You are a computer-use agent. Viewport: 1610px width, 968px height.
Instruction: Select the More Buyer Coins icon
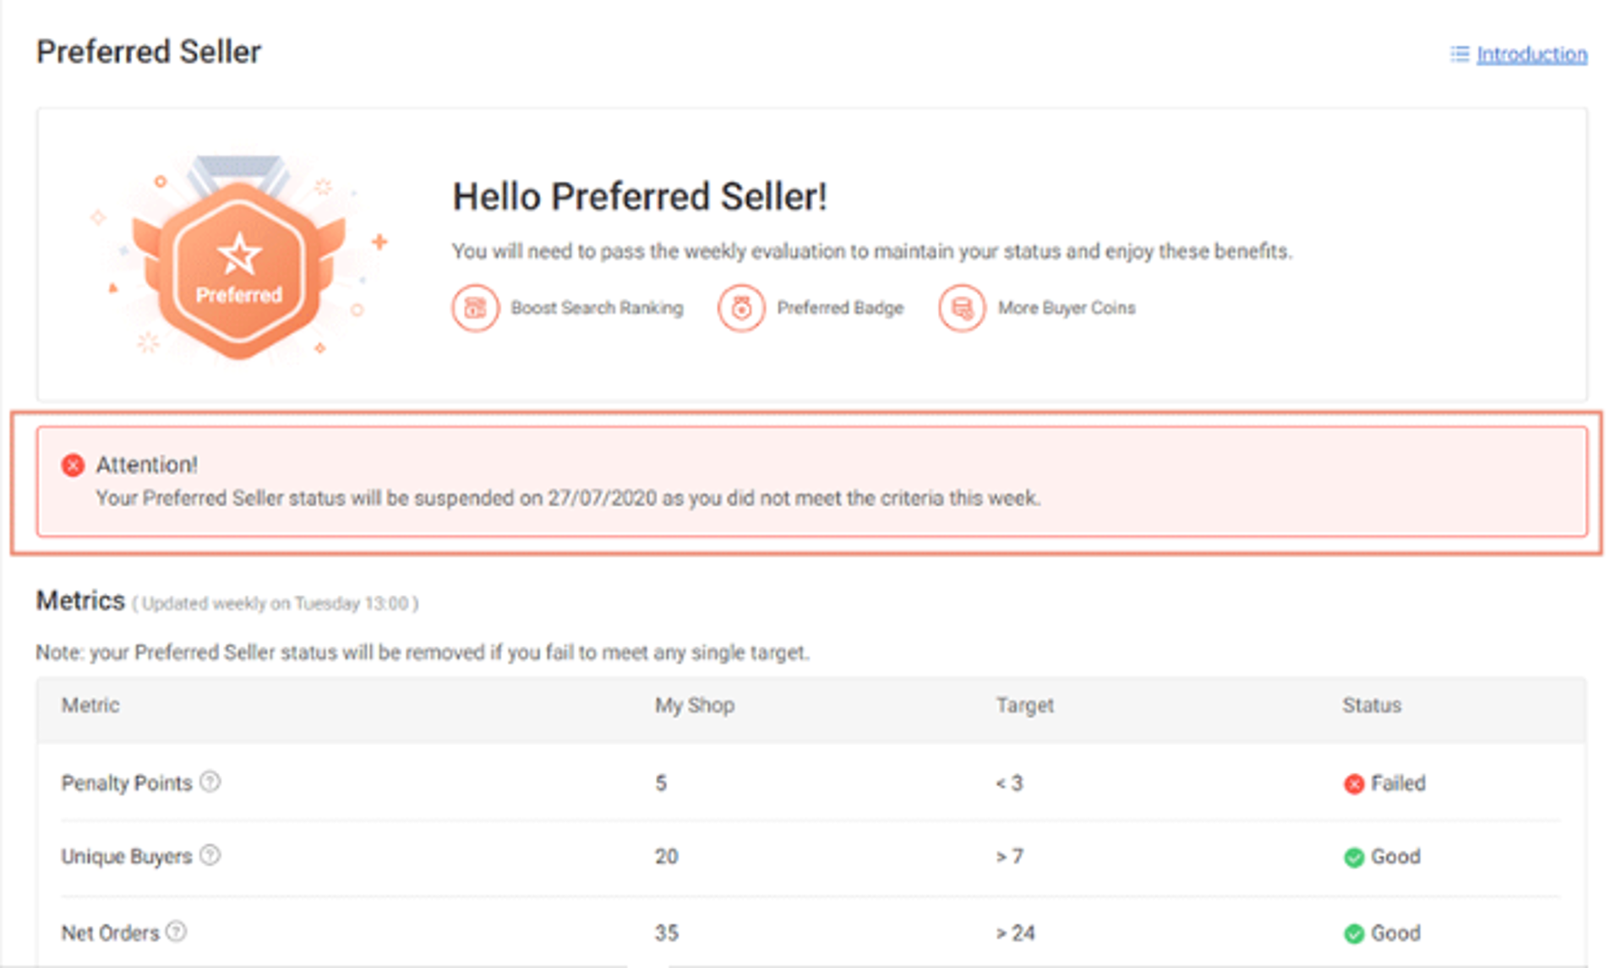961,308
